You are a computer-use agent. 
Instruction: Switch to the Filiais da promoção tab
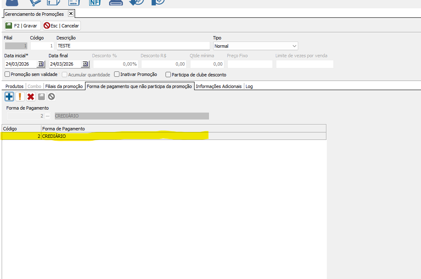pos(64,86)
